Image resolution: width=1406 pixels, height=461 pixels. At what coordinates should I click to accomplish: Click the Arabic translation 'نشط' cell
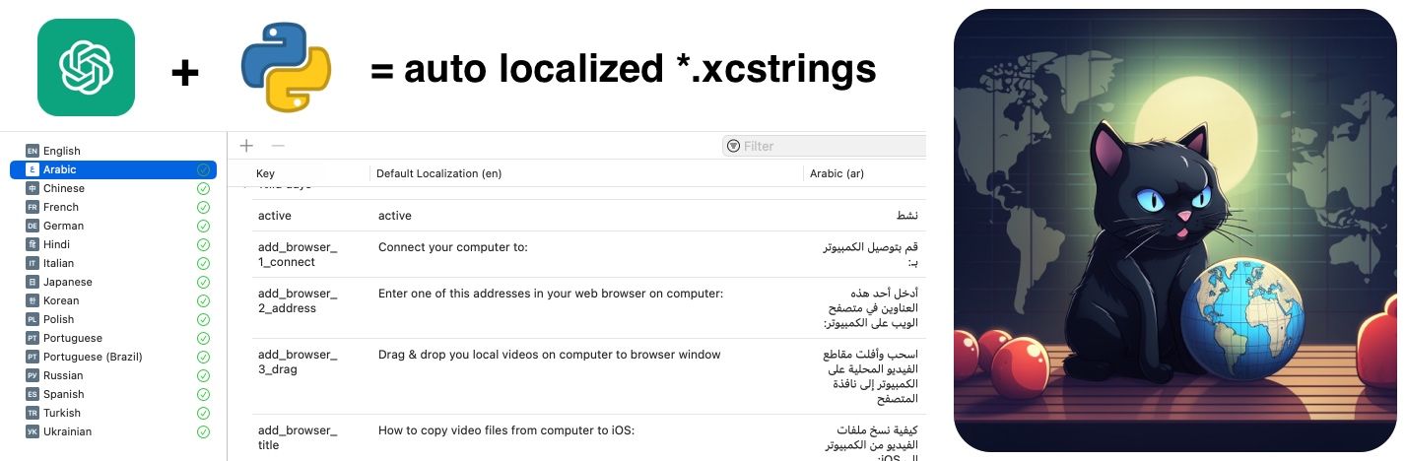coord(908,216)
